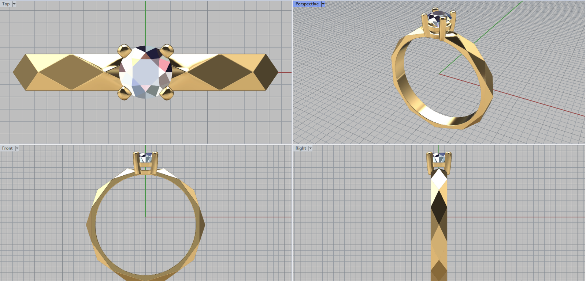The image size is (586, 282).
Task: Click the left diamond-shaped facet in Top view
Action: click(x=71, y=72)
